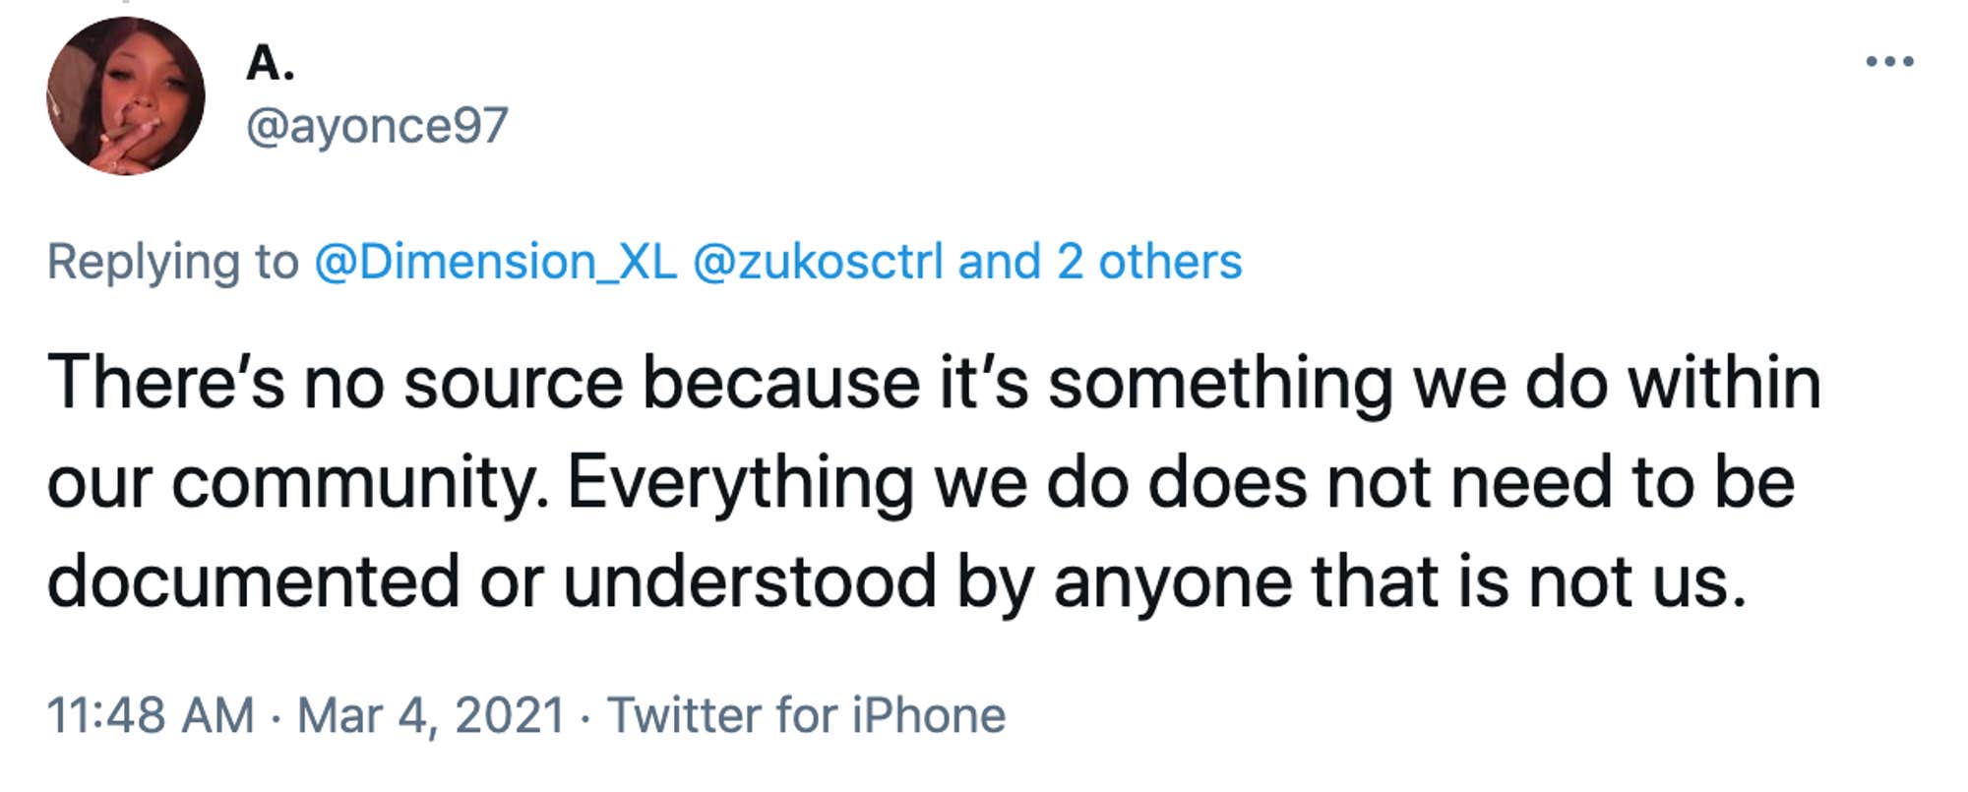Click the line starting "our community"

[x=921, y=483]
